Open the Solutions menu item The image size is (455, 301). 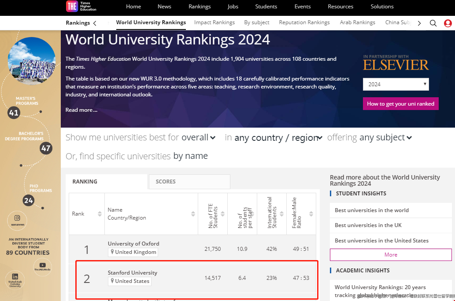(x=382, y=6)
